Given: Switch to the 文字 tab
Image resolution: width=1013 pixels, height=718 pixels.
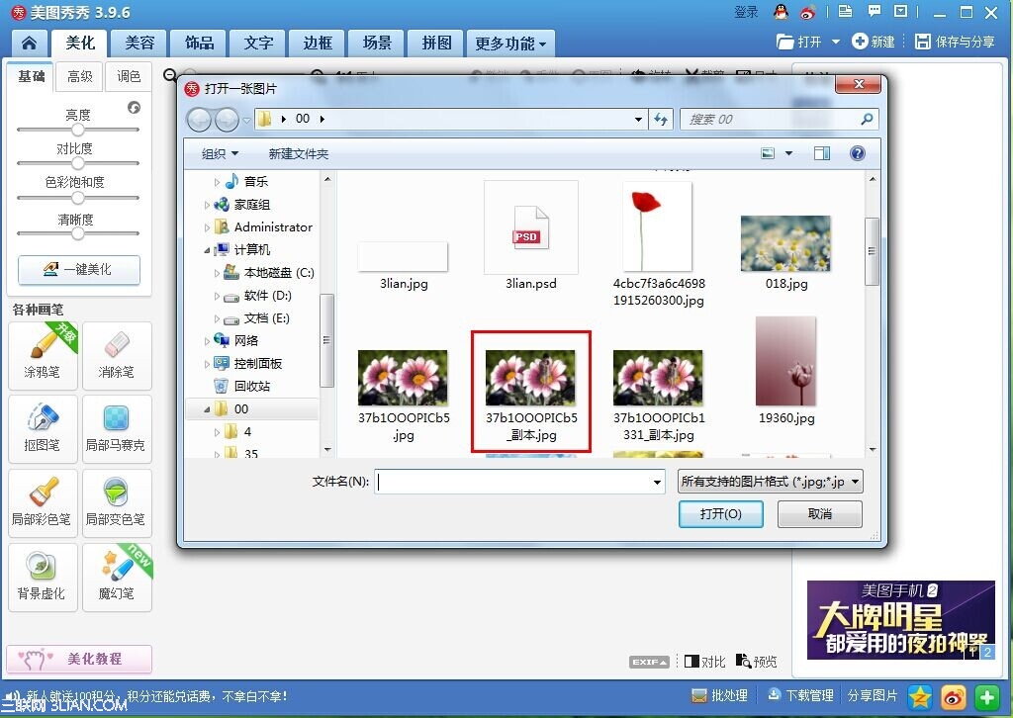Looking at the screenshot, I should pos(258,44).
